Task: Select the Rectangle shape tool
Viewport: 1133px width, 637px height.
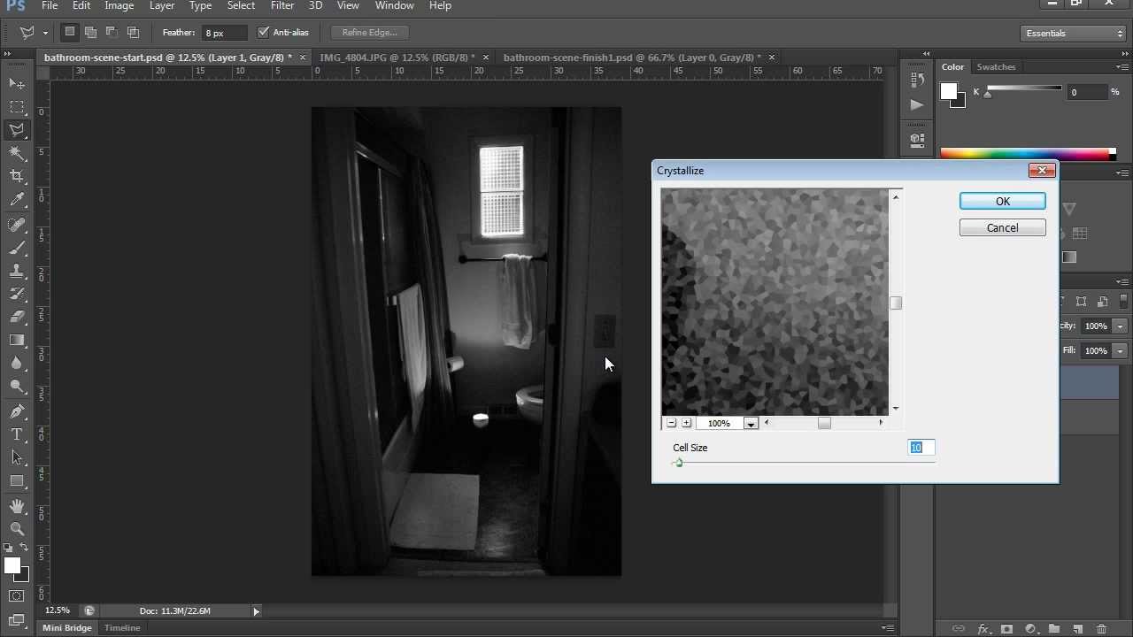Action: [17, 480]
